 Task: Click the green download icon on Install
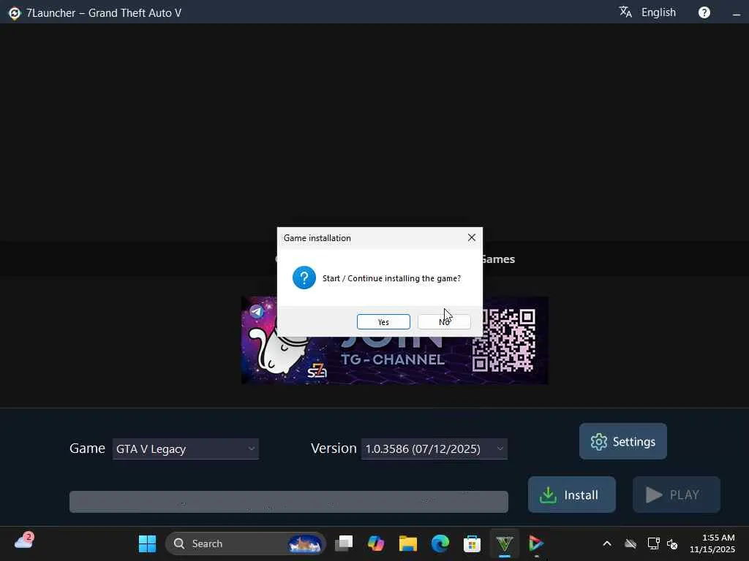pyautogui.click(x=548, y=495)
